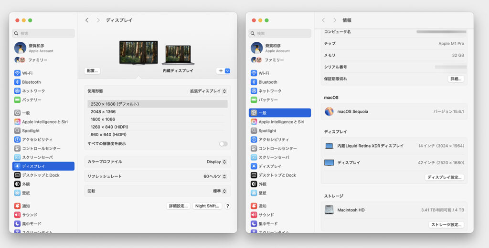The width and height of the screenshot is (489, 248).
Task: Click search field in left Displays window
Action: (x=43, y=33)
